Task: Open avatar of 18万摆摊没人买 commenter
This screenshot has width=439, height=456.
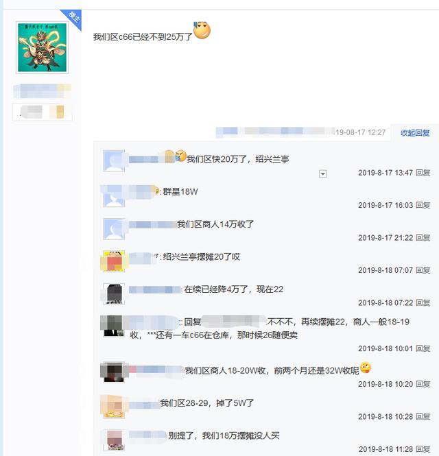Action: (114, 440)
